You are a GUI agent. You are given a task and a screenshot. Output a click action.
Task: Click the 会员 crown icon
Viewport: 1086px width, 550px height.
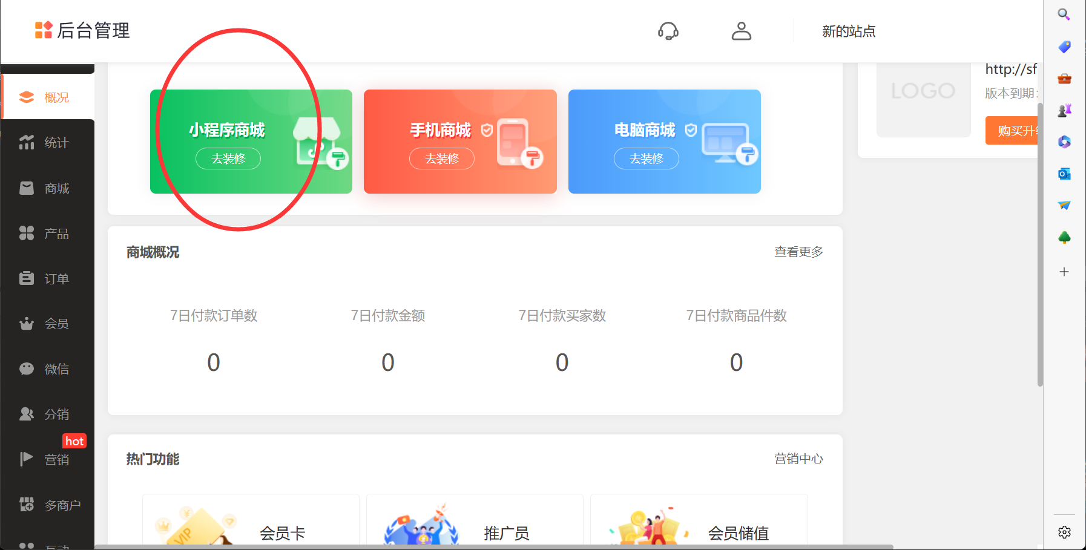27,324
